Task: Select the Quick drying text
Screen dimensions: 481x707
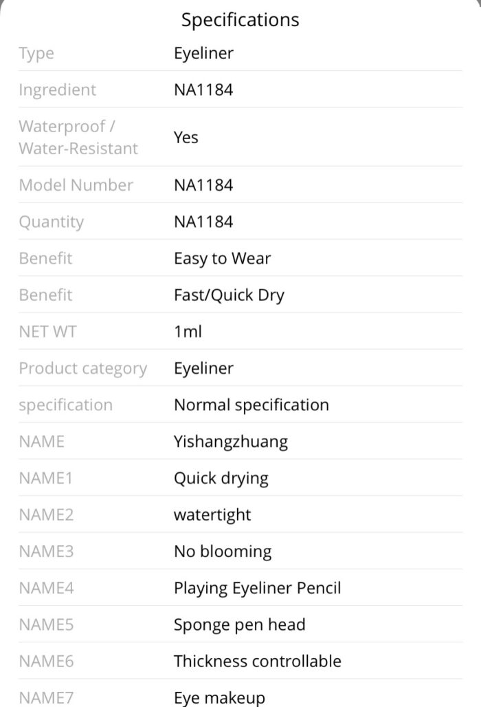Action: tap(221, 478)
